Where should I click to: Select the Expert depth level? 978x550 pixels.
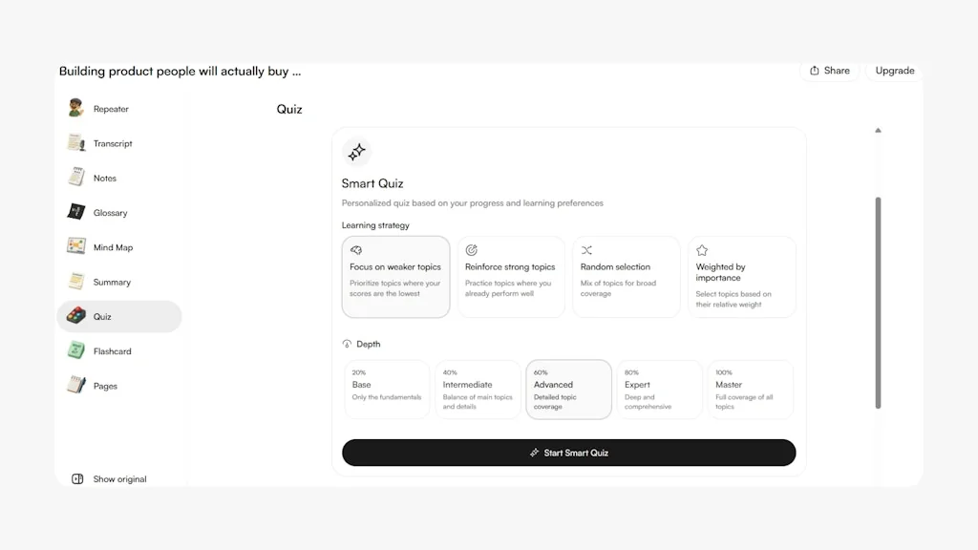pyautogui.click(x=659, y=389)
